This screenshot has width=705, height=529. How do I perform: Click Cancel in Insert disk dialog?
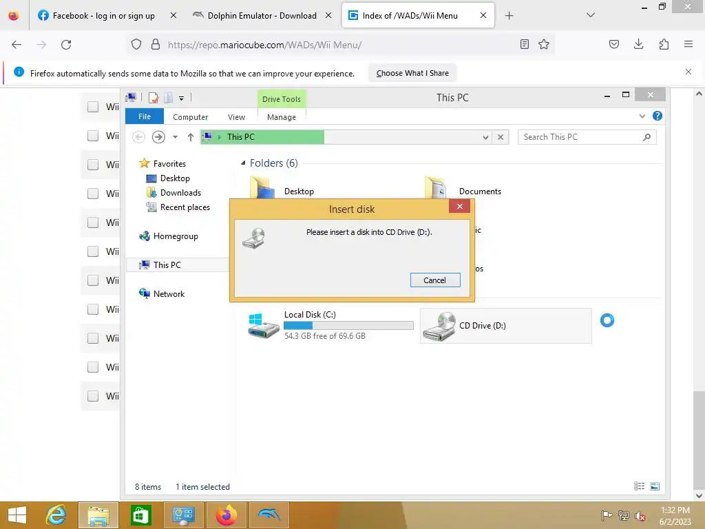(435, 280)
